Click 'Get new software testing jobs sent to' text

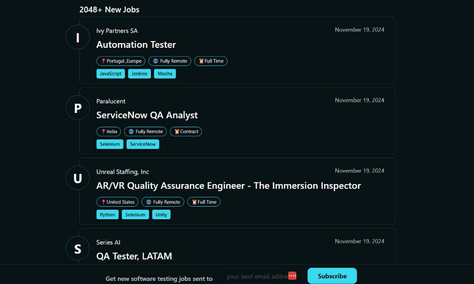pos(159,278)
